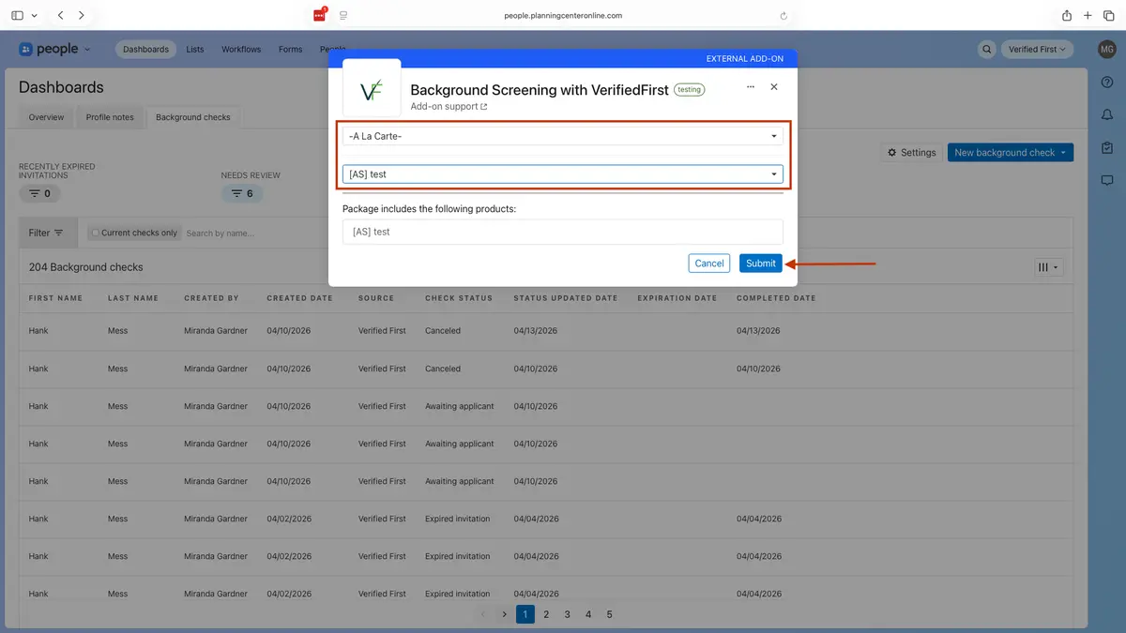Image resolution: width=1126 pixels, height=633 pixels.
Task: Reload the page with the refresh icon
Action: point(784,16)
